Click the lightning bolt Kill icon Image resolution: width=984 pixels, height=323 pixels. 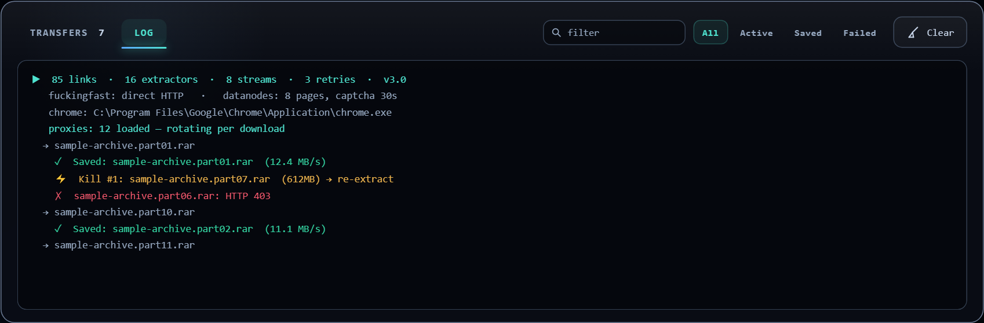(x=61, y=179)
